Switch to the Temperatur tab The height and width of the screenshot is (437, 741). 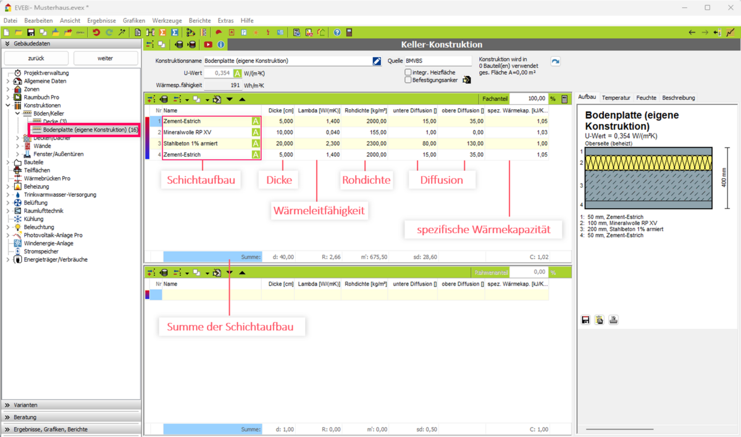(x=616, y=98)
